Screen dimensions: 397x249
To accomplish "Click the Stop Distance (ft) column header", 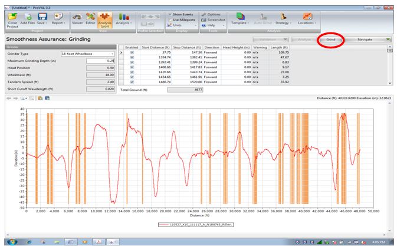I will pyautogui.click(x=186, y=47).
